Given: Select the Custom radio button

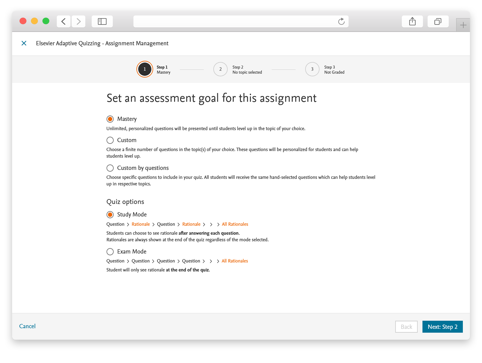Looking at the screenshot, I should pyautogui.click(x=110, y=140).
